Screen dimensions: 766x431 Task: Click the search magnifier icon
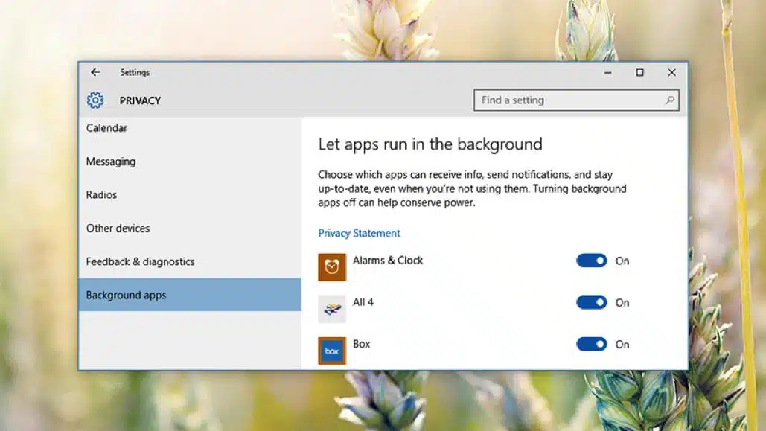click(x=669, y=100)
